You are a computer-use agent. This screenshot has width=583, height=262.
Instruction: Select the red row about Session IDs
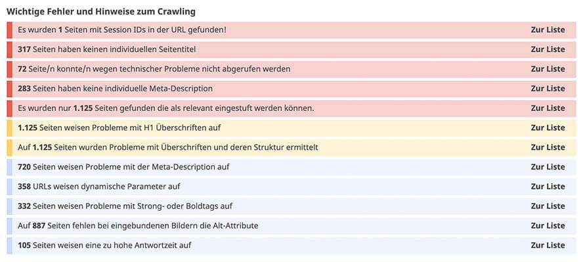pyautogui.click(x=291, y=30)
